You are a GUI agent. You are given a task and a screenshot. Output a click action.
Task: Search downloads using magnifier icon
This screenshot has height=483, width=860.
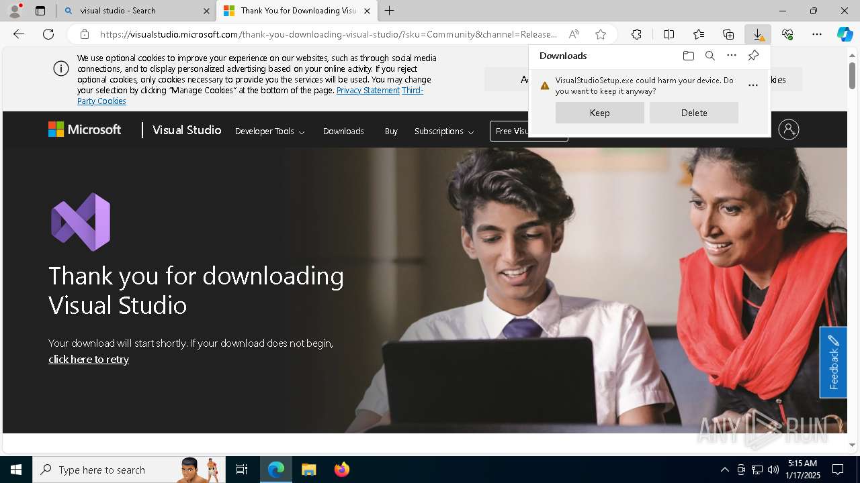pyautogui.click(x=709, y=56)
